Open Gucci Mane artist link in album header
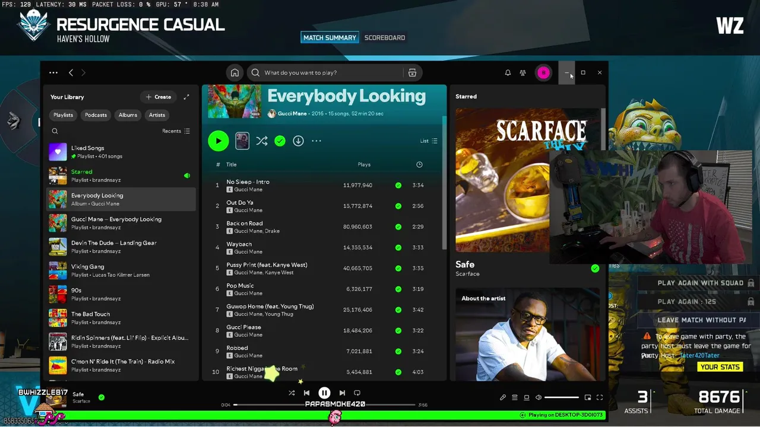The width and height of the screenshot is (760, 427). click(x=293, y=113)
